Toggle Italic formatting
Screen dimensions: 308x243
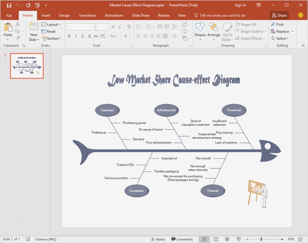click(76, 36)
